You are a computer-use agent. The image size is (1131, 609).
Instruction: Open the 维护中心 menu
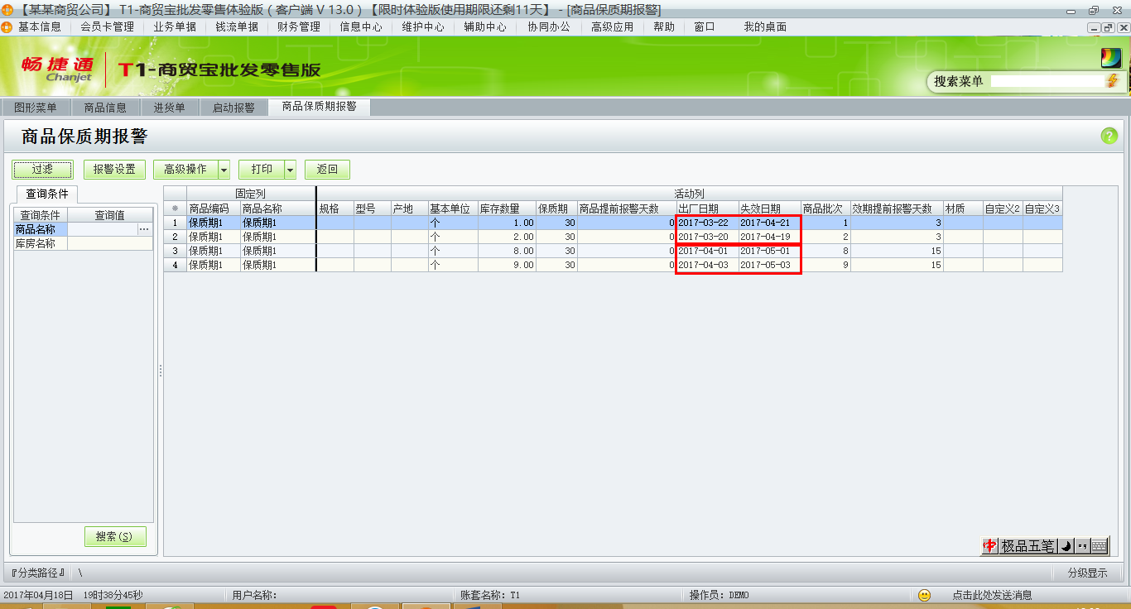coord(423,26)
